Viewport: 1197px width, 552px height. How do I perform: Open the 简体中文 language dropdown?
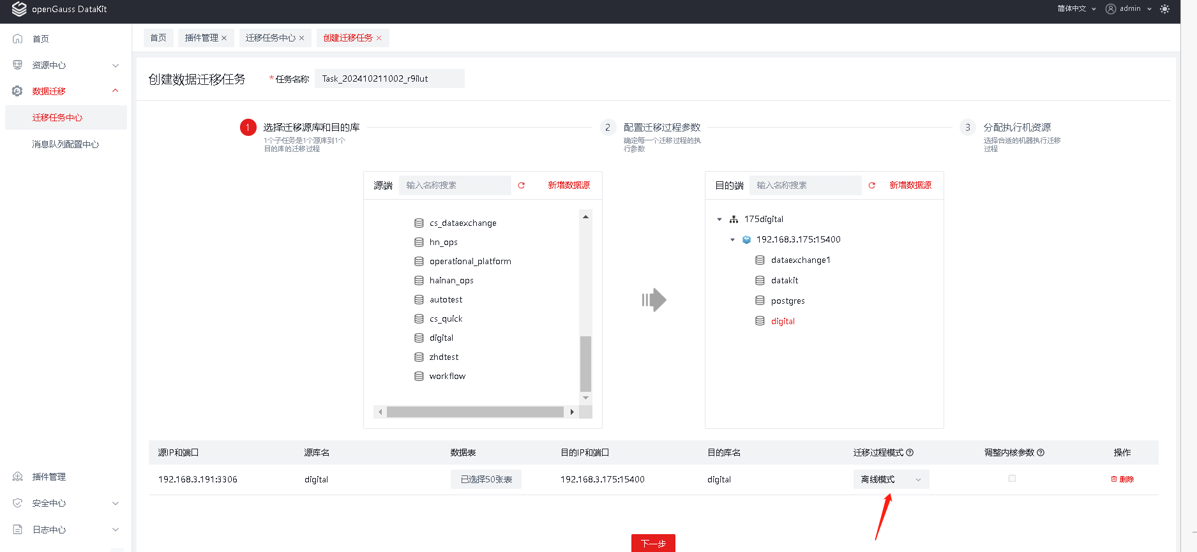coord(1076,9)
